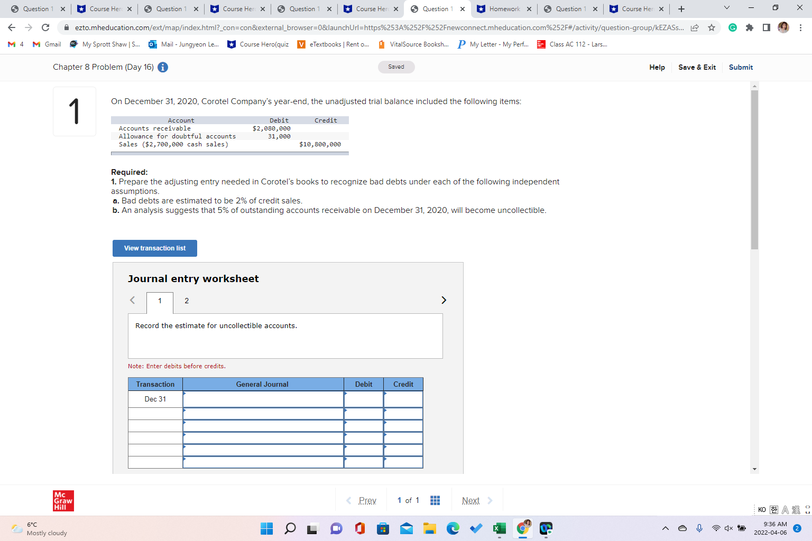Click the info icon beside Chapter 8 Problem
Screen dimensions: 812x541
[162, 67]
